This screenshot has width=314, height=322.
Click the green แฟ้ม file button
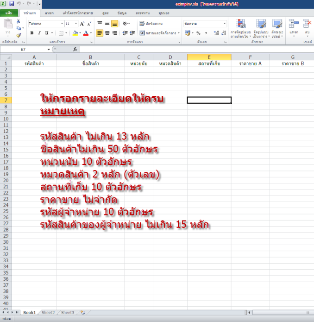pyautogui.click(x=9, y=13)
